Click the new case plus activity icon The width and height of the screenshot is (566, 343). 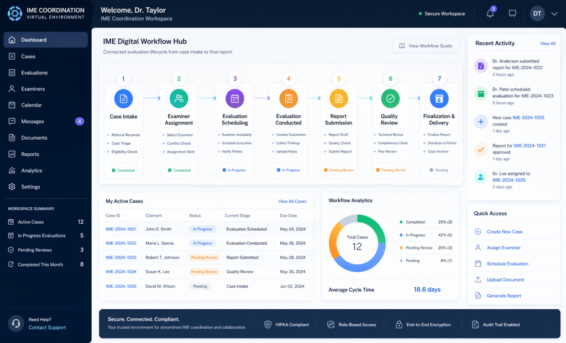point(481,122)
